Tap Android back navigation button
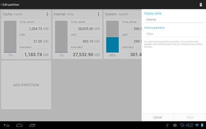This screenshot has height=129, width=206. coord(6,125)
